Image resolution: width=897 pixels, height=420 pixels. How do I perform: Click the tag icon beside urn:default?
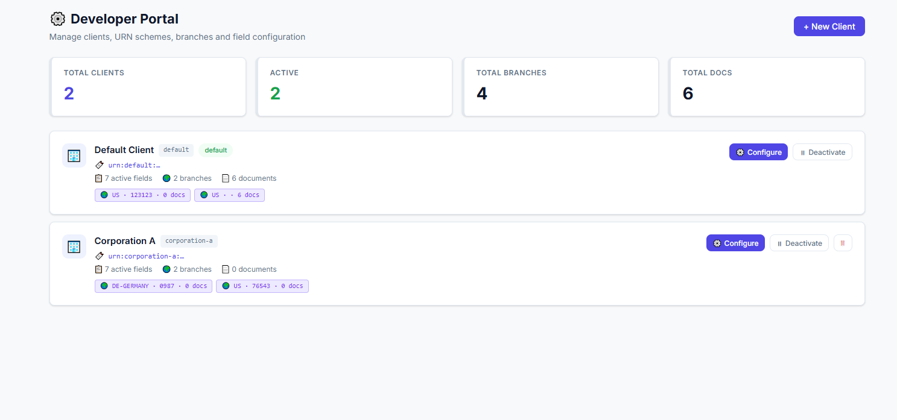pos(100,165)
